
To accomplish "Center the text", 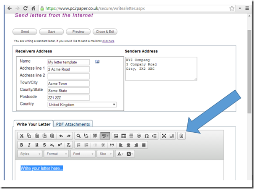I will (128, 145).
